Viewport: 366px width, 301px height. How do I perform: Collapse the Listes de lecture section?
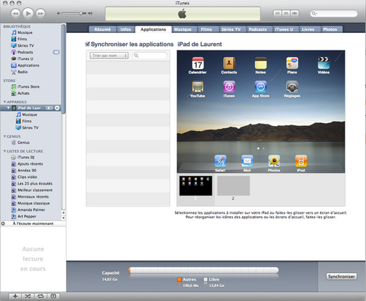(x=4, y=151)
